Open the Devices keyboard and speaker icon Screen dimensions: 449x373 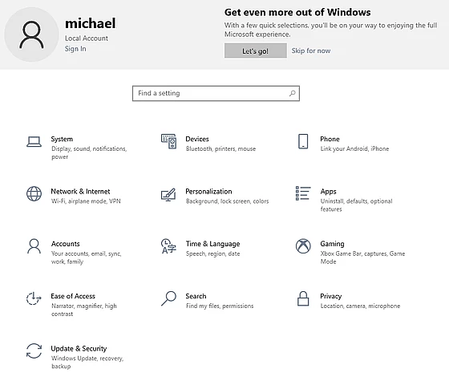coord(168,141)
